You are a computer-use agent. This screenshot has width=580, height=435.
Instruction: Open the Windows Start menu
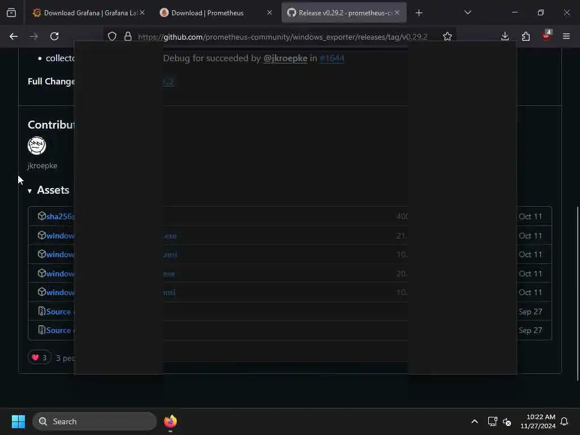(x=18, y=421)
